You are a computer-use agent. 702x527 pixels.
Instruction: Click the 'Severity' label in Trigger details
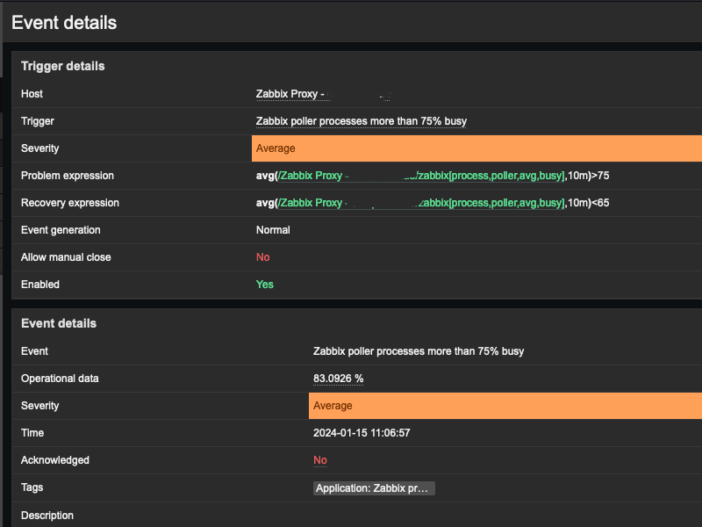click(x=39, y=148)
